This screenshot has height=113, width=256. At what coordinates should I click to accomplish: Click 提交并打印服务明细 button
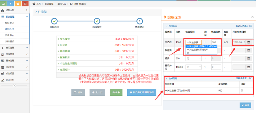click(x=141, y=93)
